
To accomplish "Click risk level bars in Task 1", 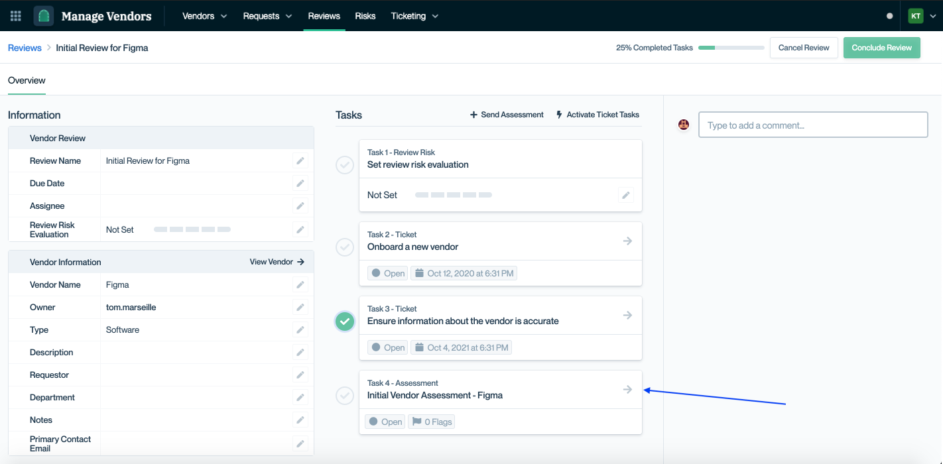I will pos(454,195).
